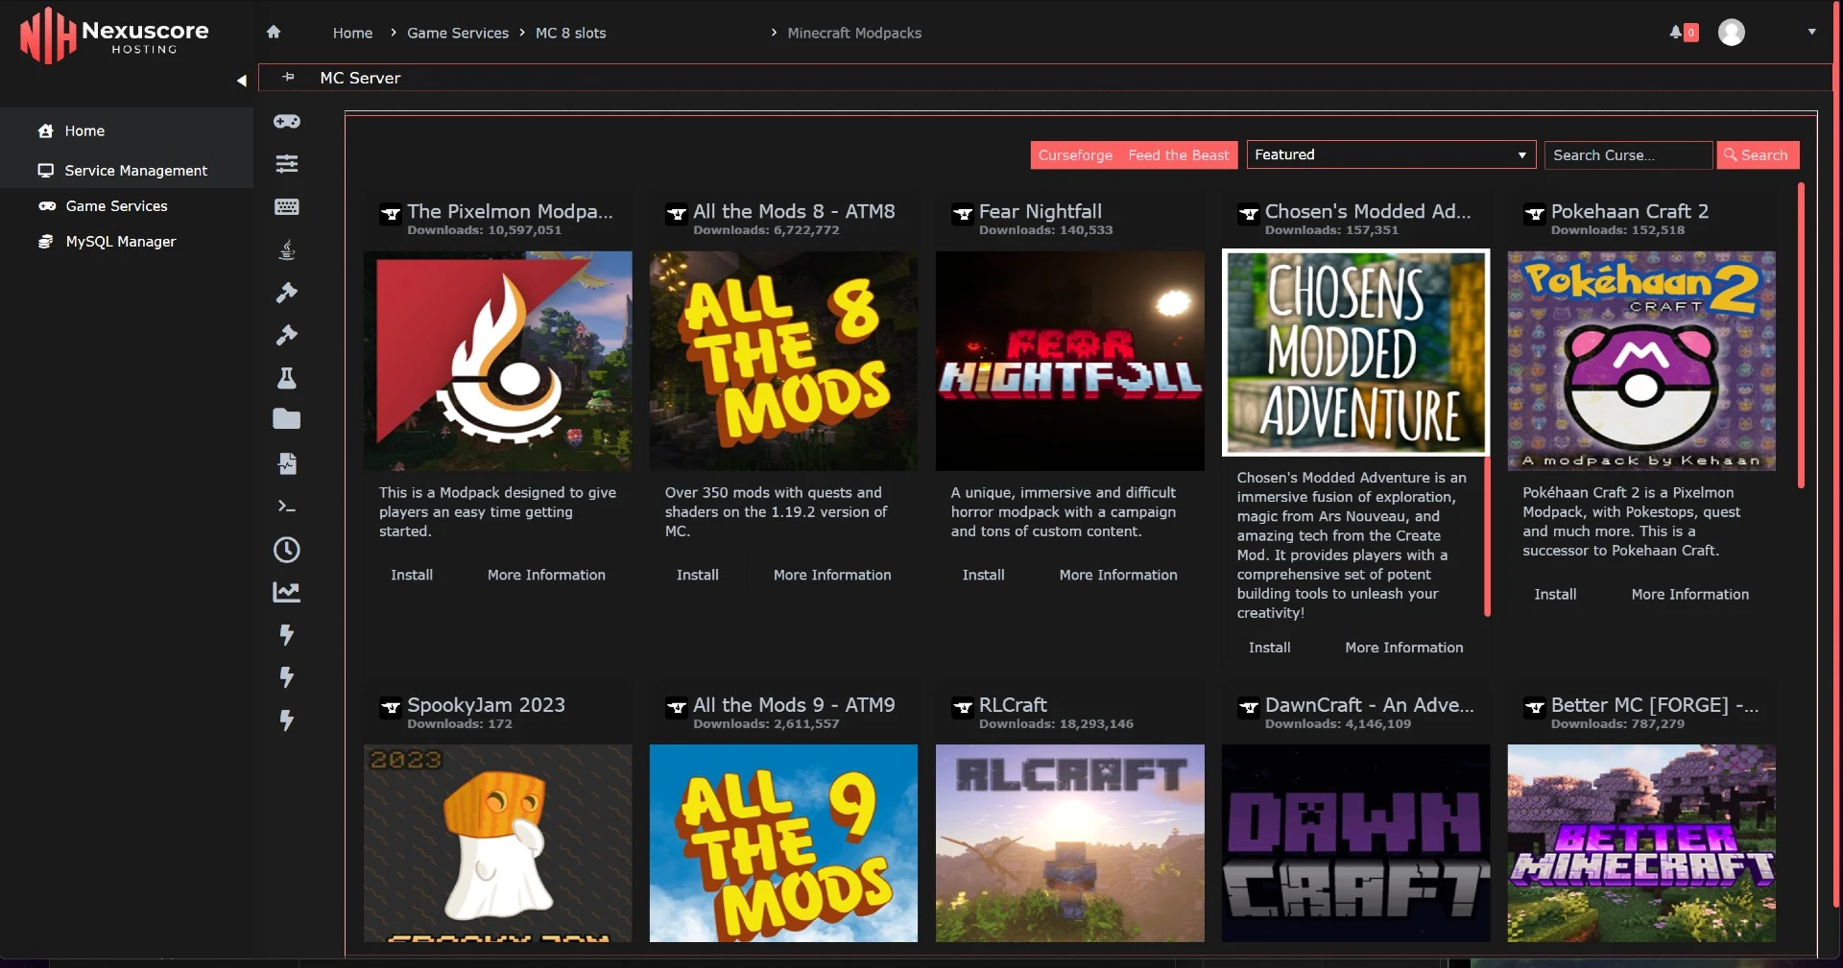Click the user avatar icon
Screen dimensions: 1843x968
[1732, 32]
